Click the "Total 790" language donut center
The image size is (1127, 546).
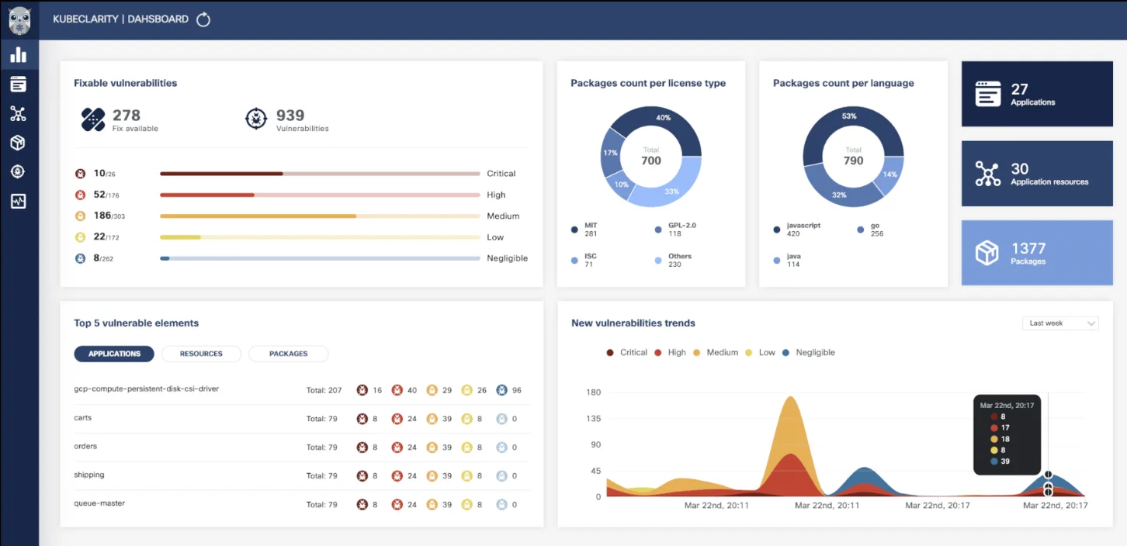853,157
